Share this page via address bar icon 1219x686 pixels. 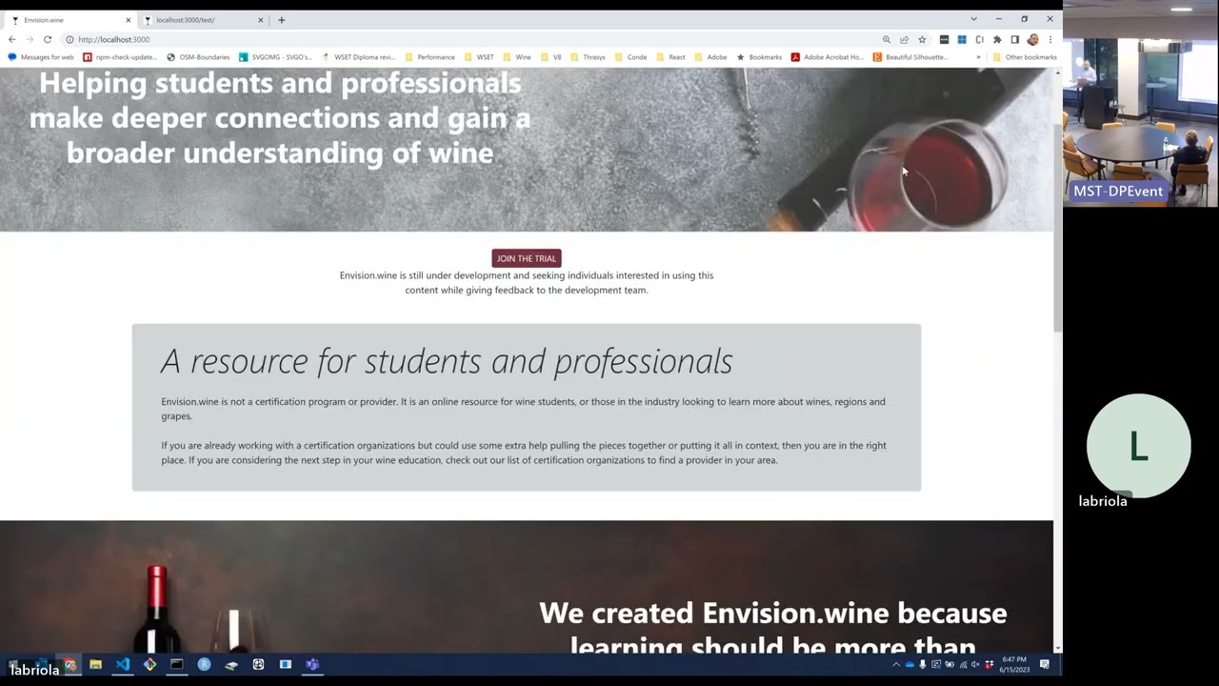click(x=904, y=39)
